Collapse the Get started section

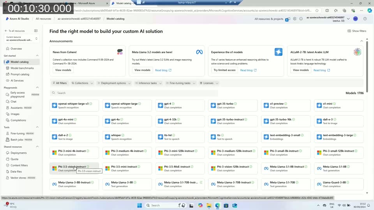tap(37, 56)
